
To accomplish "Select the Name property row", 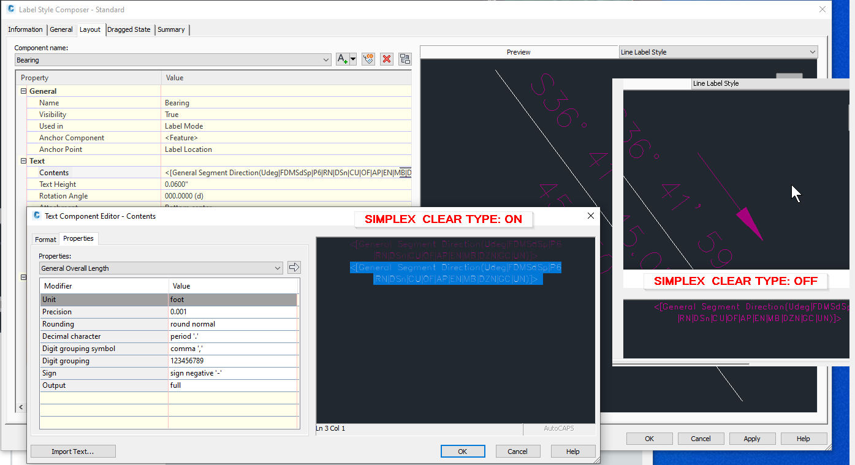I will pos(219,103).
